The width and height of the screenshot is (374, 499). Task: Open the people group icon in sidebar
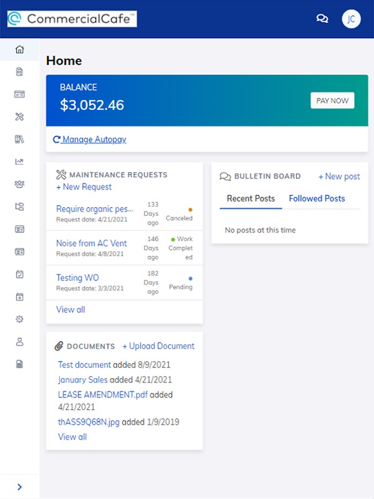[x=19, y=184]
